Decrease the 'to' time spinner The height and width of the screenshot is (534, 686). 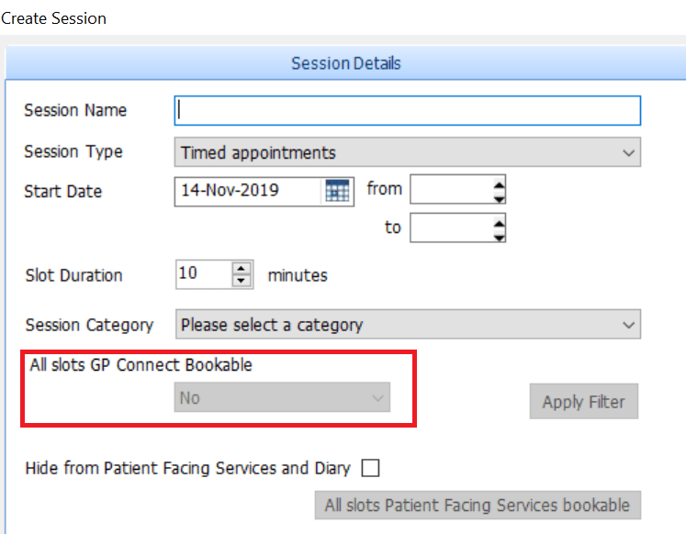point(499,235)
